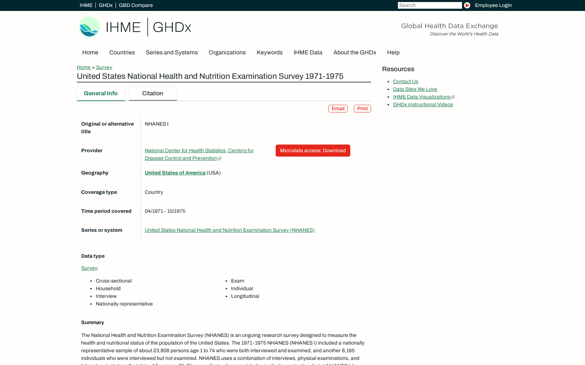Image resolution: width=585 pixels, height=365 pixels.
Task: Open GHDx Instructional Videos link
Action: click(x=423, y=104)
